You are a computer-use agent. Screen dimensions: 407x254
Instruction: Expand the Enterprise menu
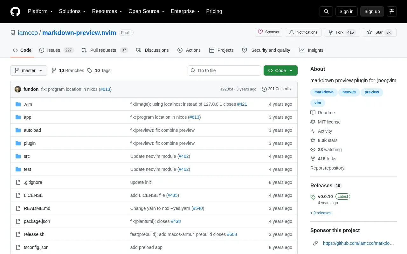(185, 11)
